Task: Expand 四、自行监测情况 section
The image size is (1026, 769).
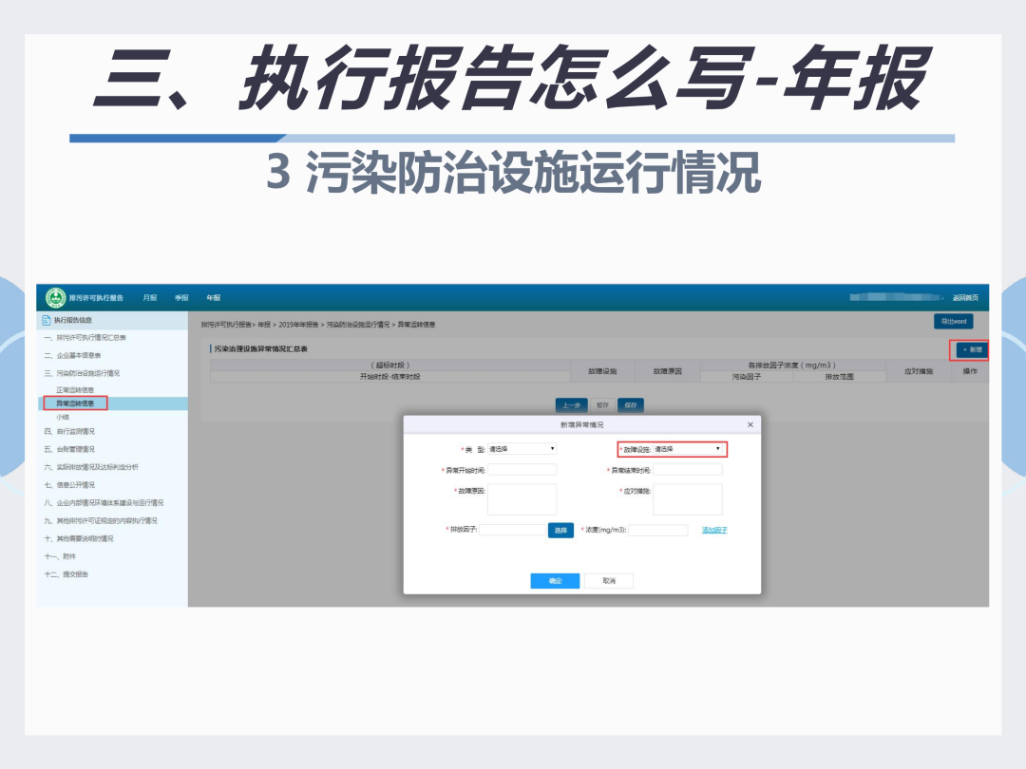Action: click(x=69, y=432)
